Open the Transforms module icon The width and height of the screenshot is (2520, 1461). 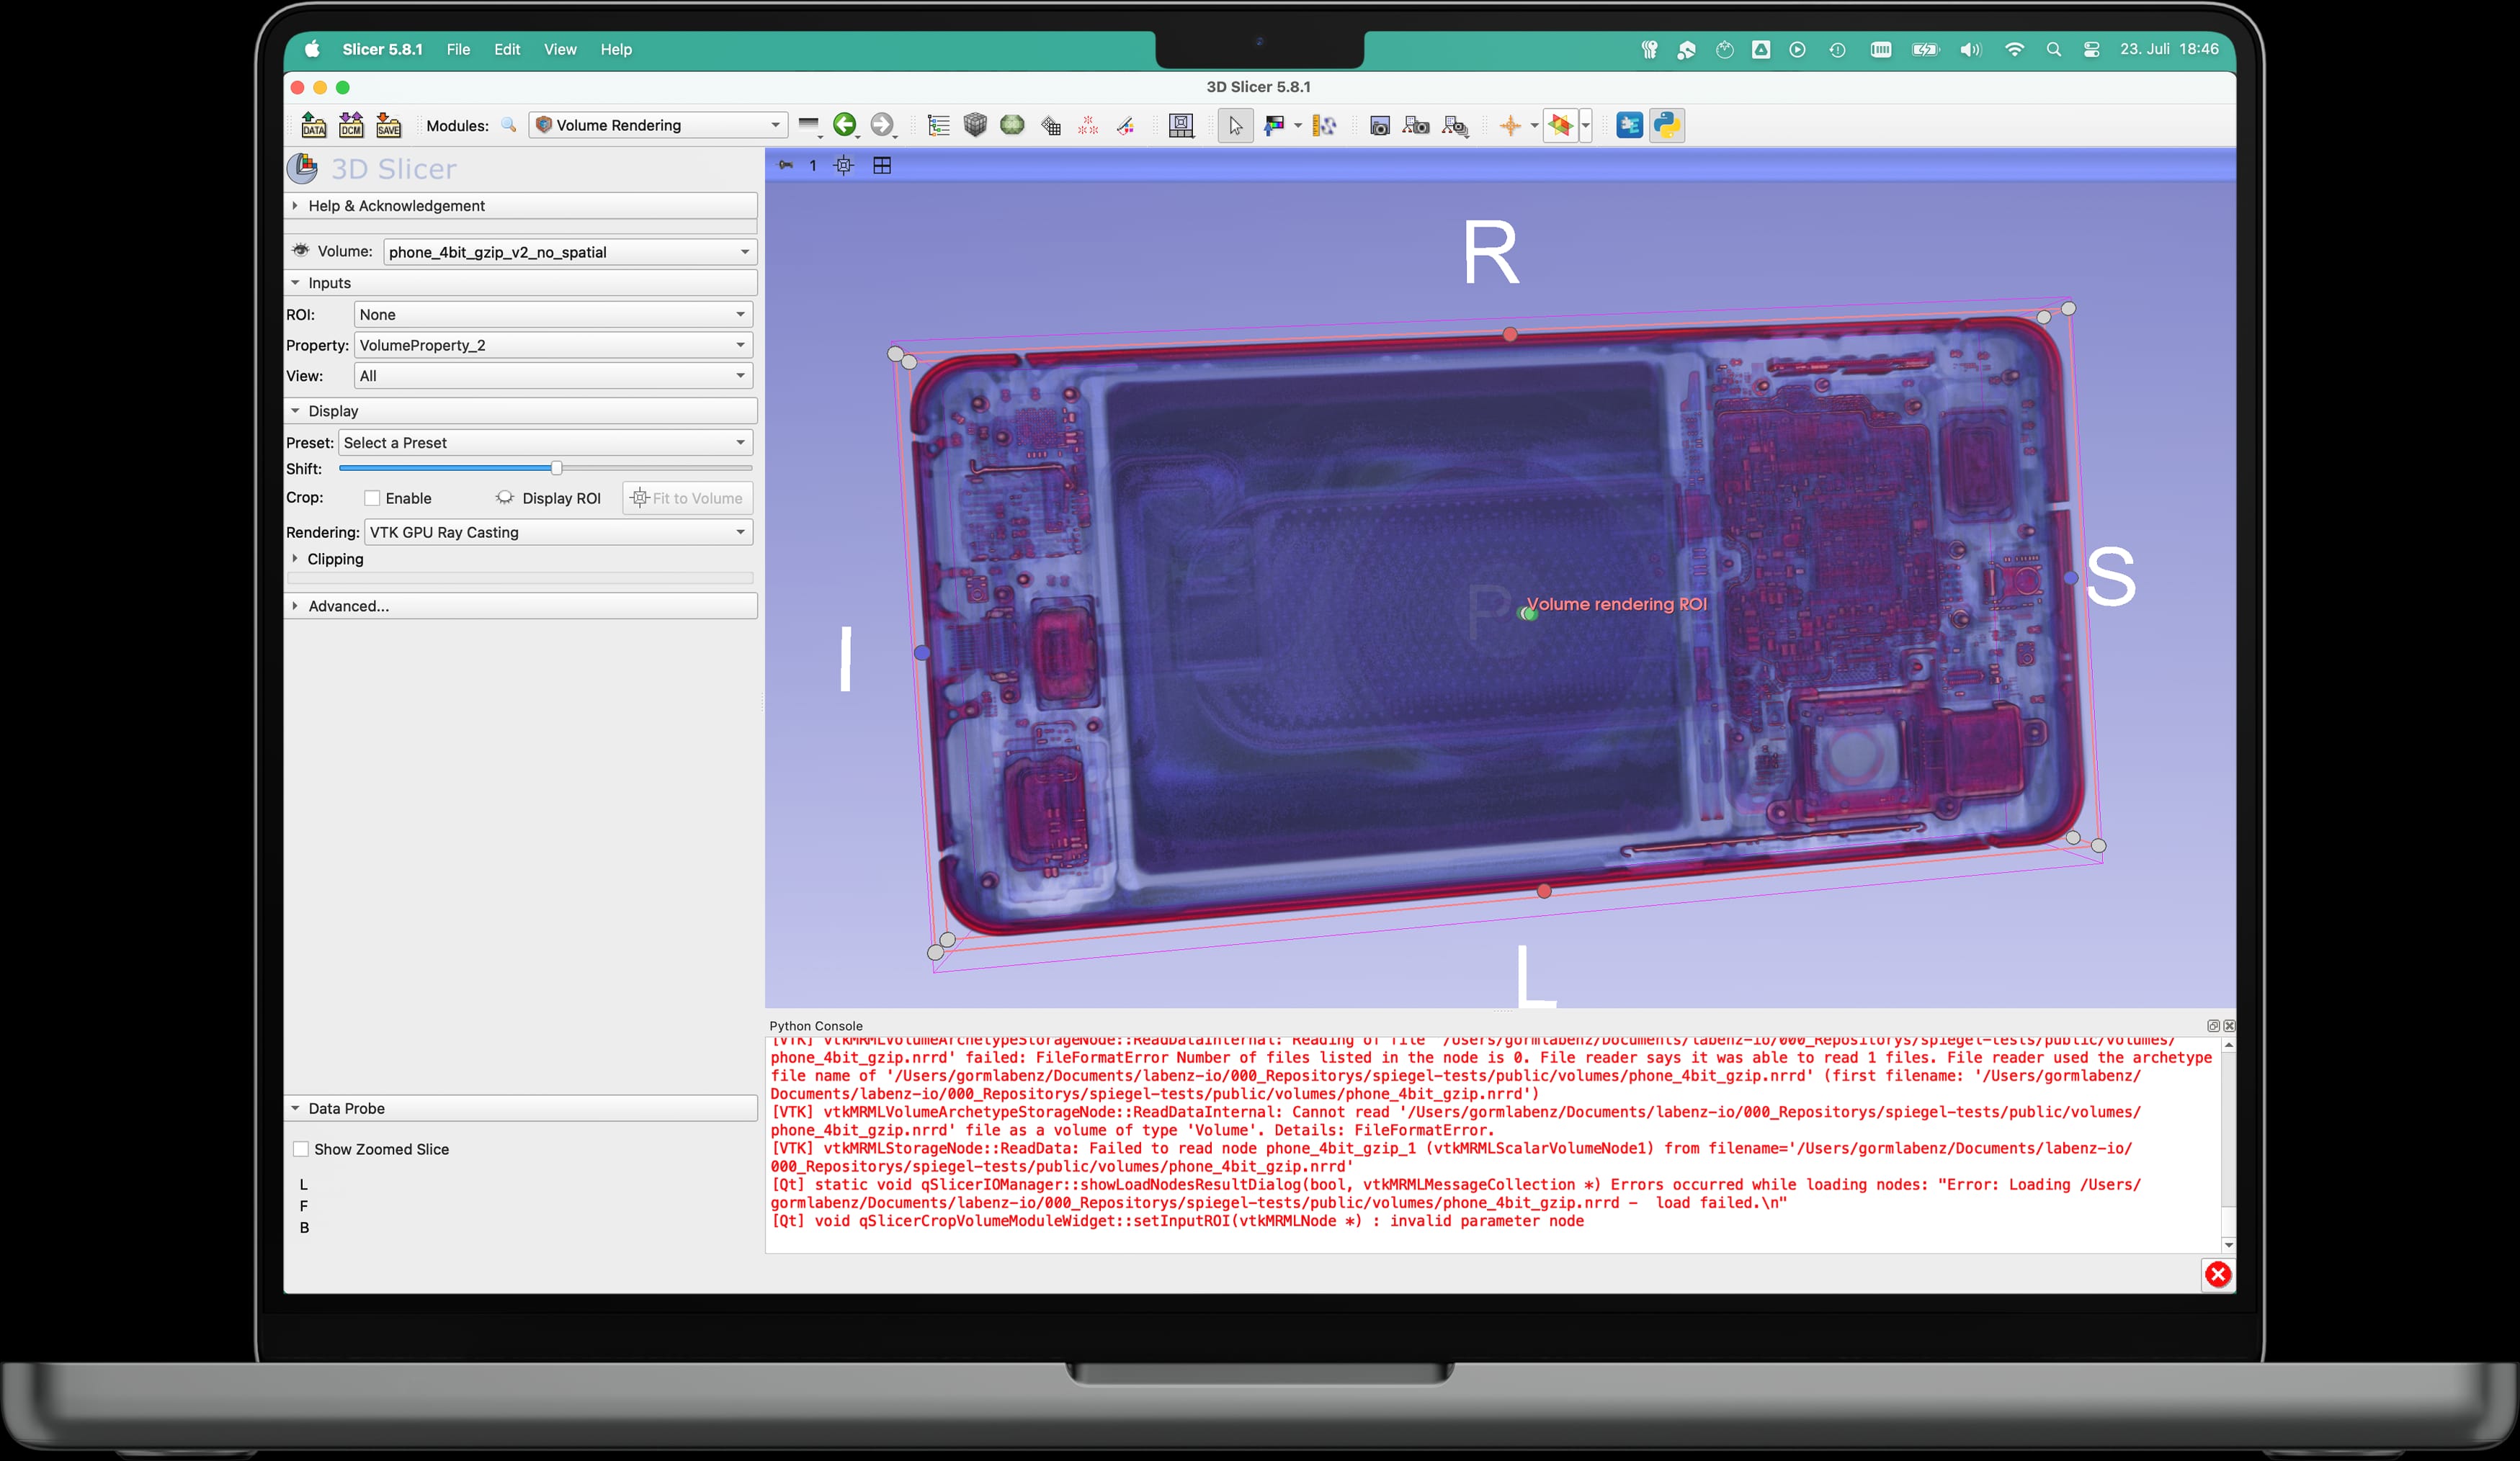(x=1050, y=125)
